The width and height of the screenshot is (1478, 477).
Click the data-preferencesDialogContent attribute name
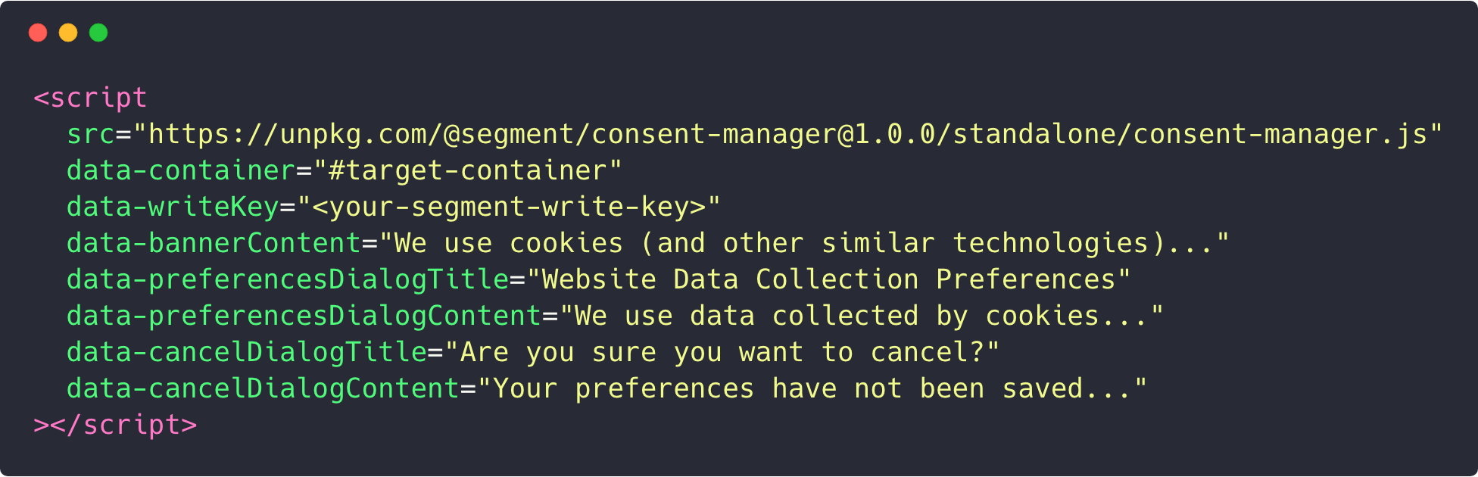(304, 316)
